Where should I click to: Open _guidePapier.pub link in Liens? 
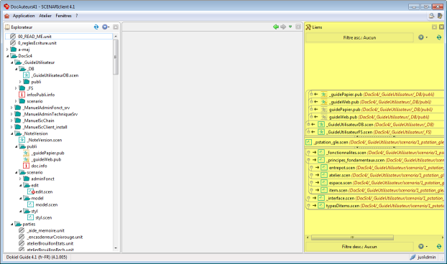click(x=346, y=95)
